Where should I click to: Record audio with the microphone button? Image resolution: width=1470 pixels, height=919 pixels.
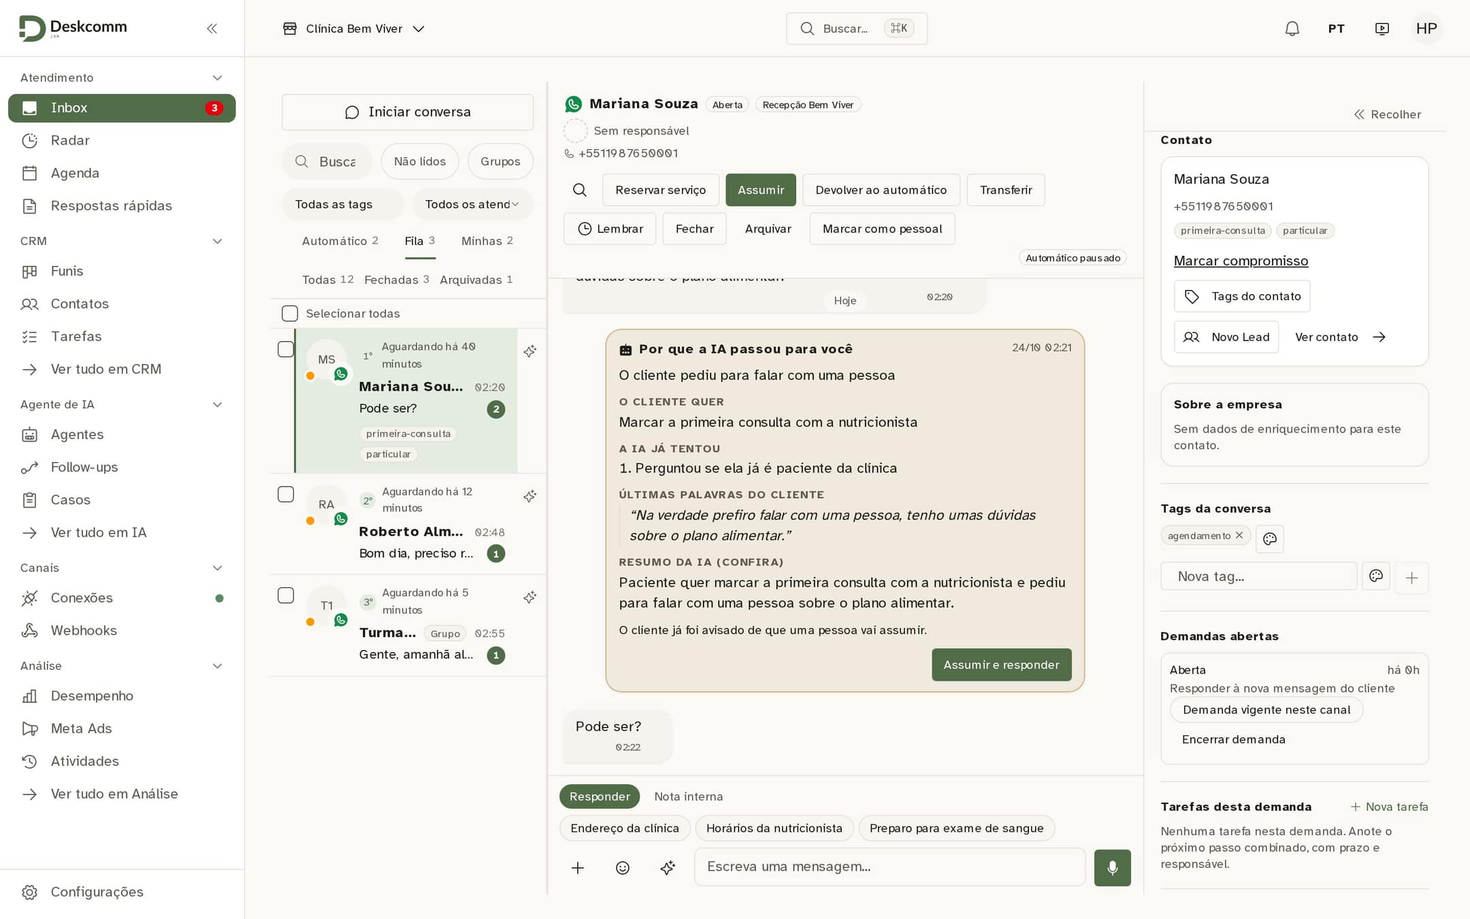1112,867
